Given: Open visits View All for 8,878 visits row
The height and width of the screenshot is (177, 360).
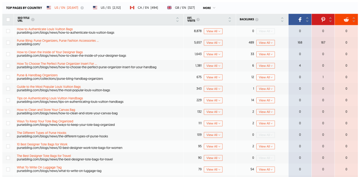Looking at the screenshot, I should [213, 31].
